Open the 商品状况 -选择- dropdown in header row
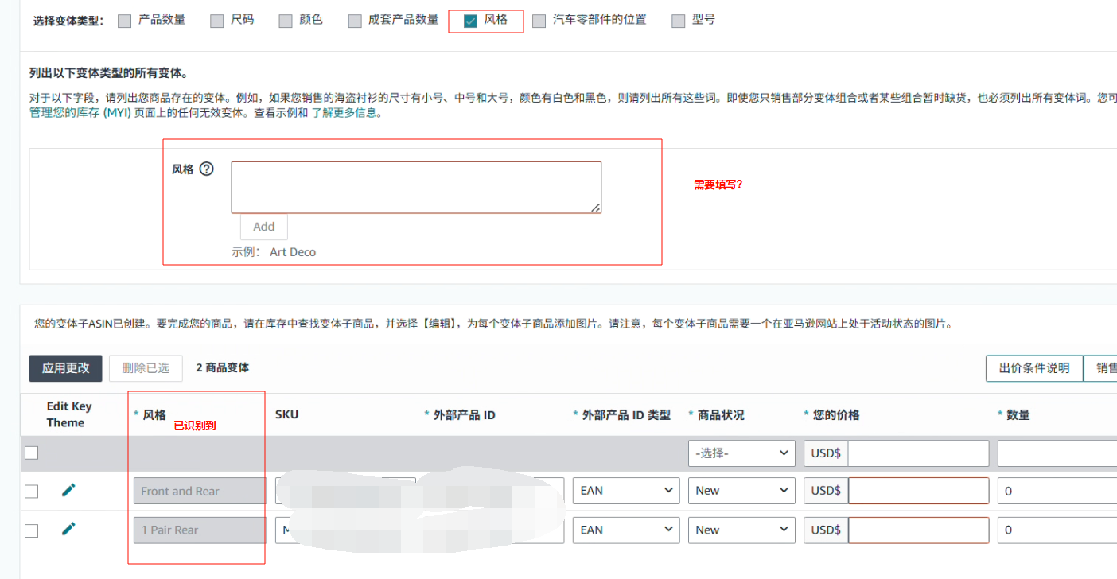This screenshot has width=1117, height=579. pyautogui.click(x=741, y=453)
